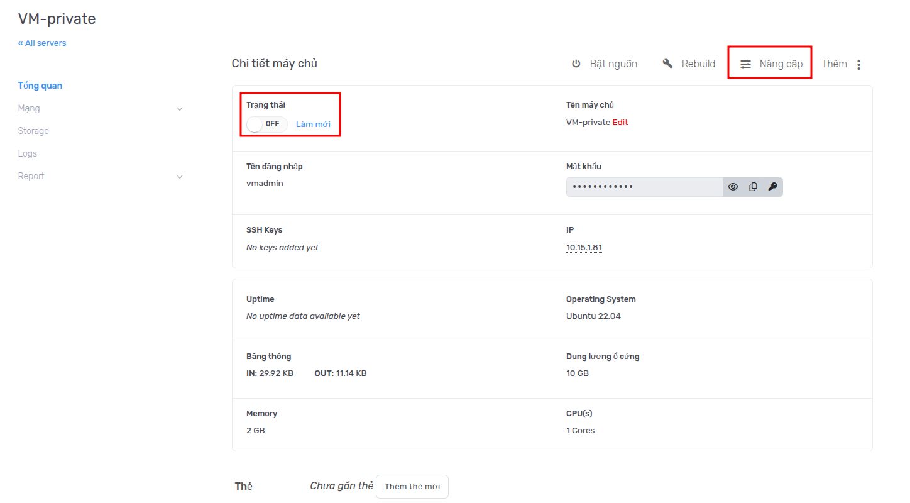The width and height of the screenshot is (910, 503).
Task: Expand the Report sidebar chevron
Action: pos(180,177)
